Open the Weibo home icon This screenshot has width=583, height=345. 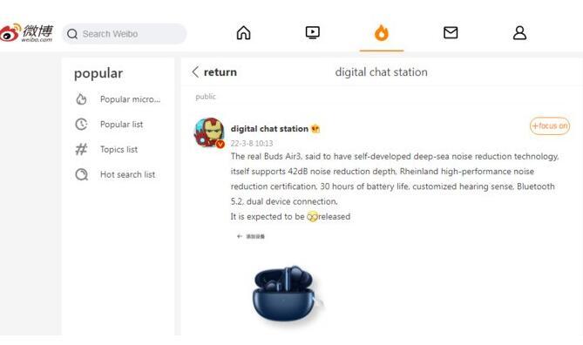tap(243, 33)
